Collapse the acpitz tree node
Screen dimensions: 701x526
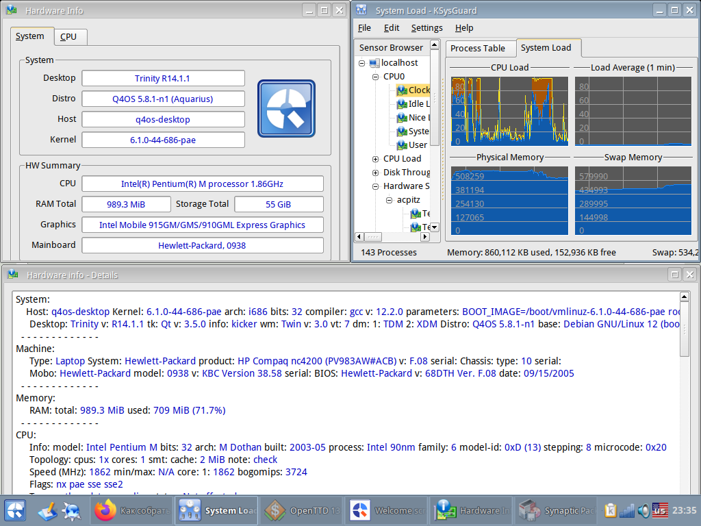[x=389, y=200]
